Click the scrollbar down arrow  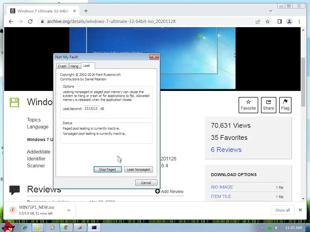303,199
